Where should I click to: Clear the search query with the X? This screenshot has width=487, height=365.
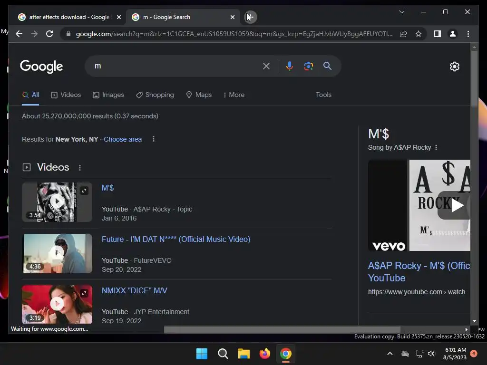[x=266, y=66]
